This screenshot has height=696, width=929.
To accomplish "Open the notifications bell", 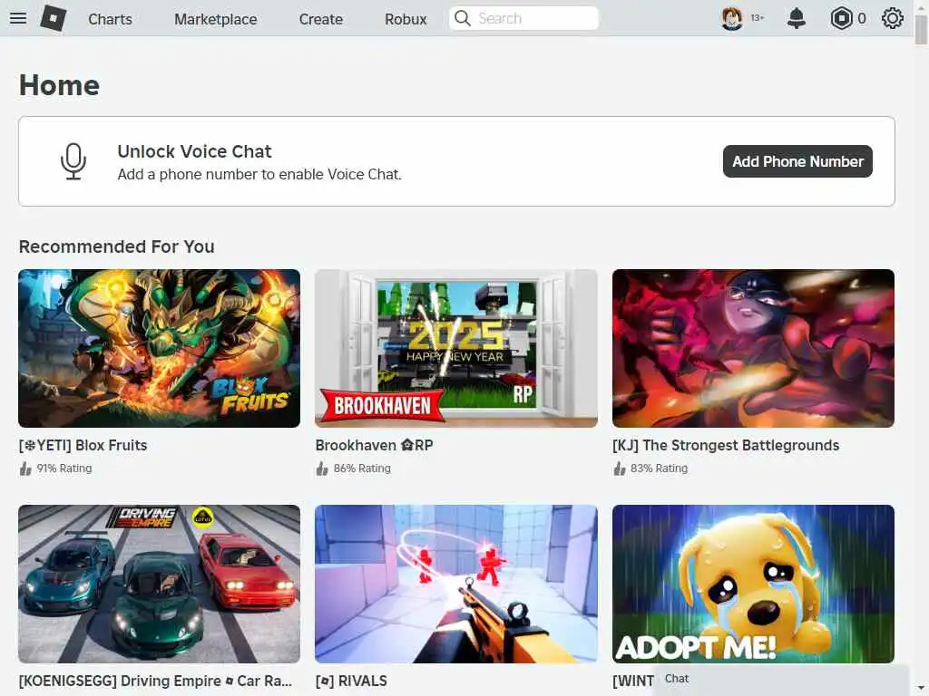I will [x=797, y=18].
